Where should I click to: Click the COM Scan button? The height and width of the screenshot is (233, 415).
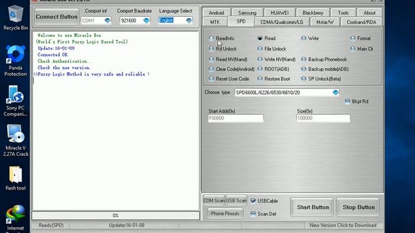pos(214,201)
